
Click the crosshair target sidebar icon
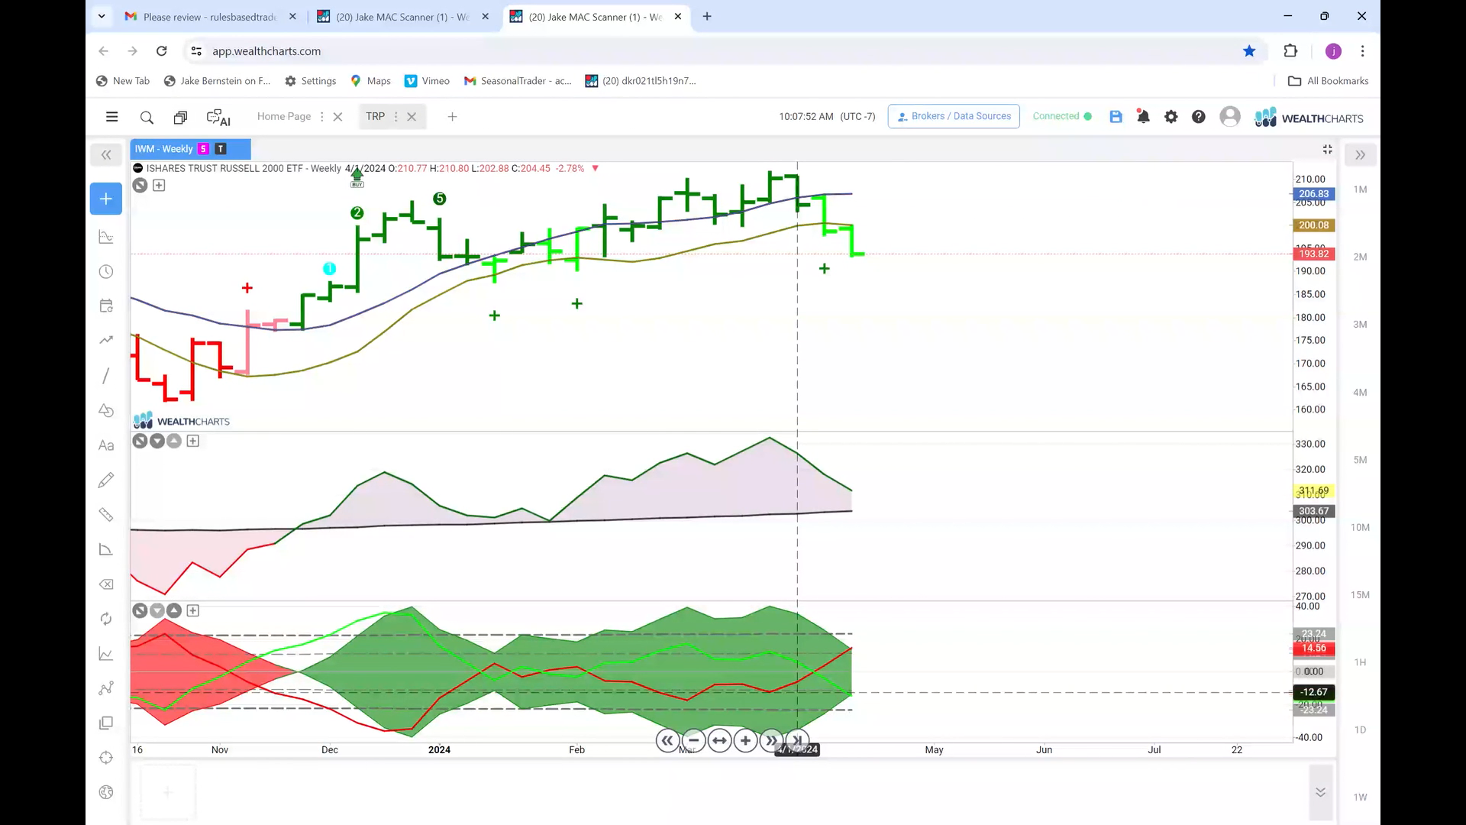[106, 758]
